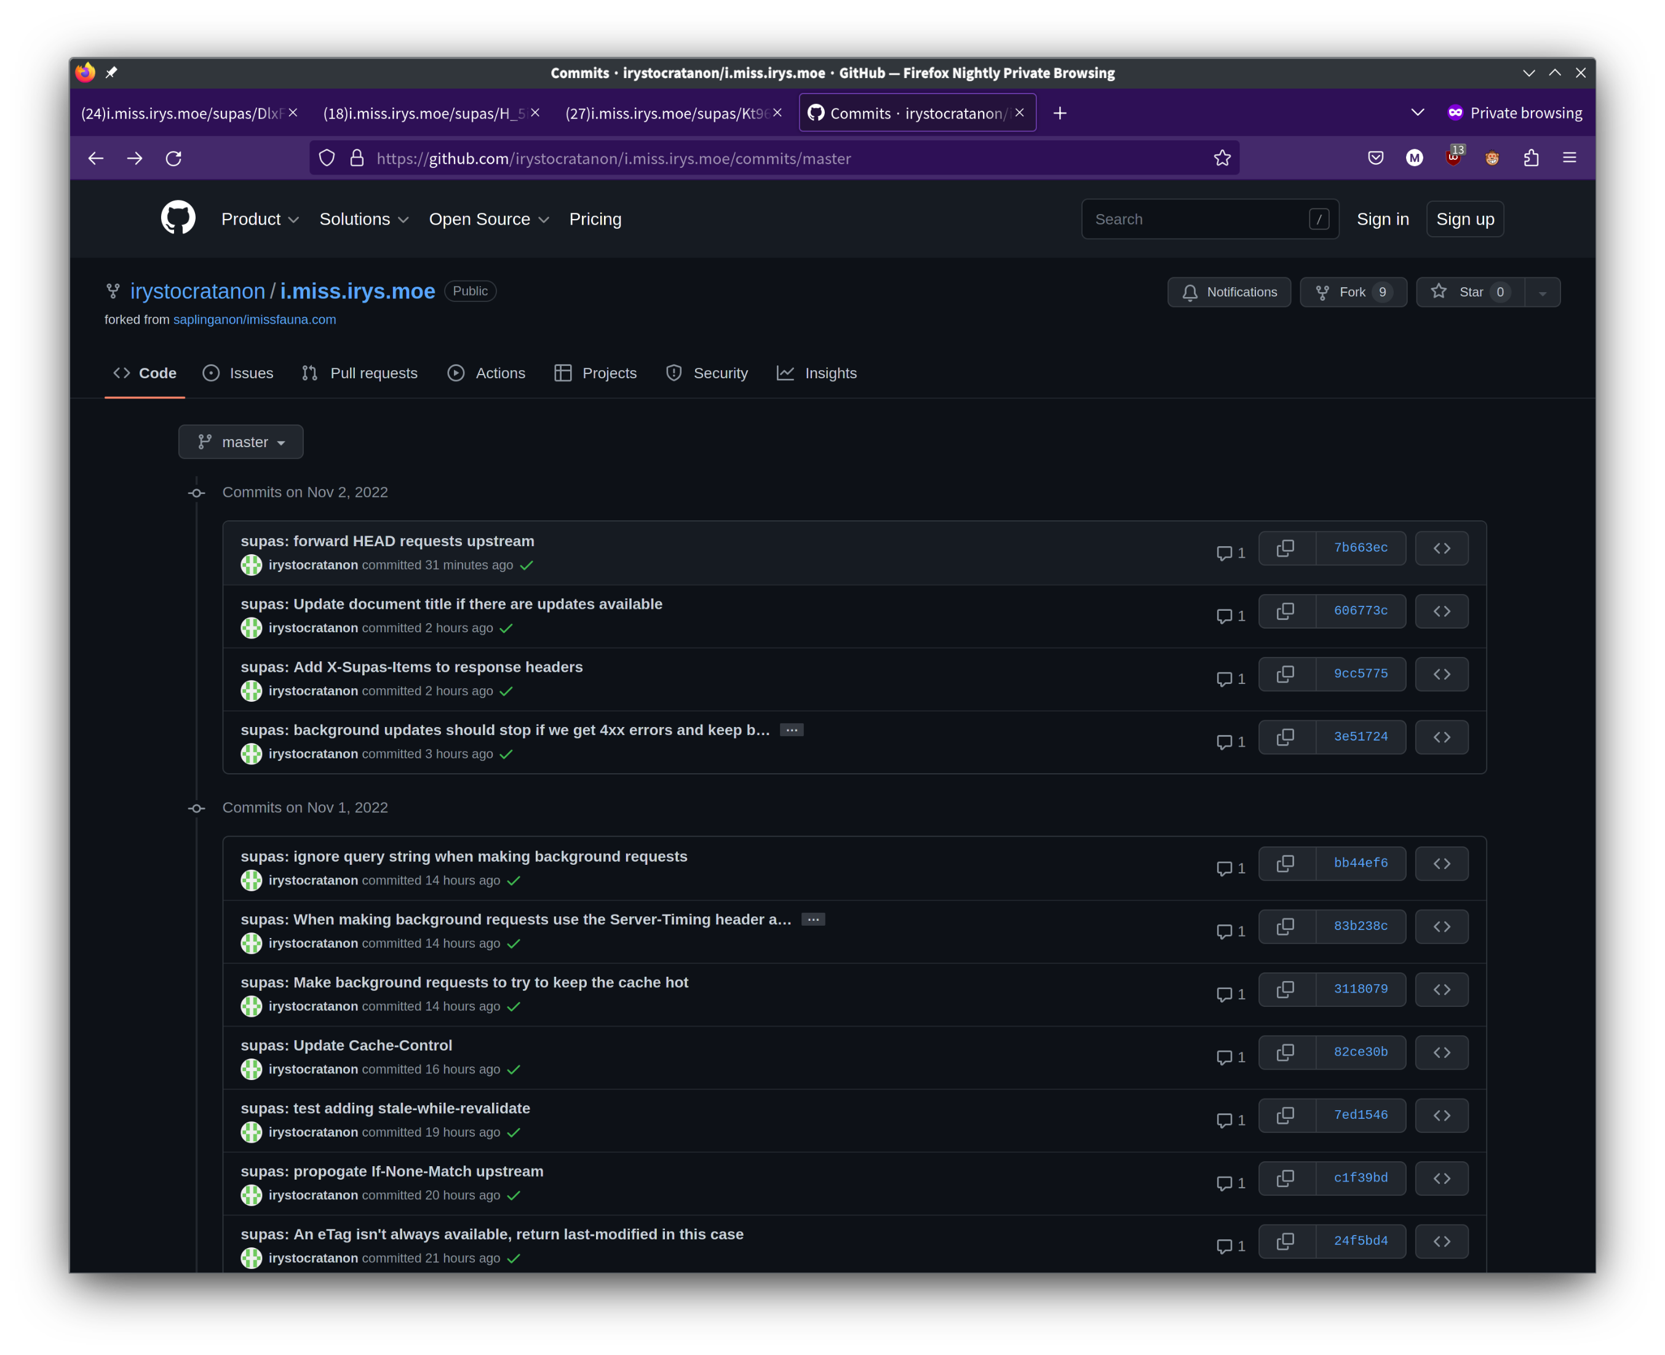This screenshot has height=1355, width=1665.
Task: Open the Star lists dropdown arrow
Action: pyautogui.click(x=1541, y=292)
